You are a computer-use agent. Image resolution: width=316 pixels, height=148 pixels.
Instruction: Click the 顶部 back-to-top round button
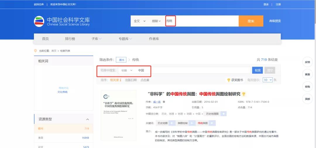307,99
